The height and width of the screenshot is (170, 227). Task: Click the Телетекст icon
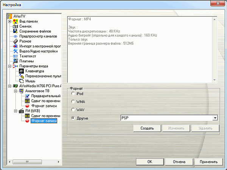(16, 56)
